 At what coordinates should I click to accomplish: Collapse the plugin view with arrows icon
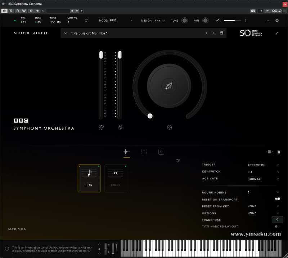coord(277,33)
